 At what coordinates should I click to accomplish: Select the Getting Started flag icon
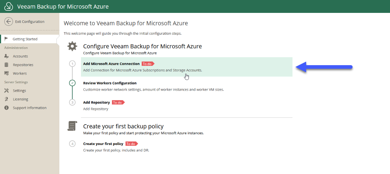pyautogui.click(x=7, y=39)
